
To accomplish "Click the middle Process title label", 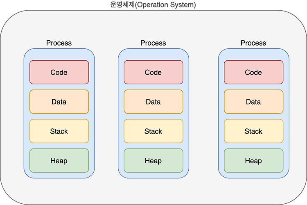I will coord(153,43).
